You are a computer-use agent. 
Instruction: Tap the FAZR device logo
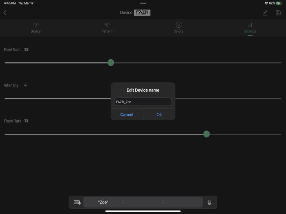pyautogui.click(x=142, y=13)
